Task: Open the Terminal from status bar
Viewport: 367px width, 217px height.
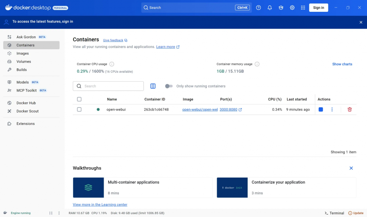Action: 334,213
